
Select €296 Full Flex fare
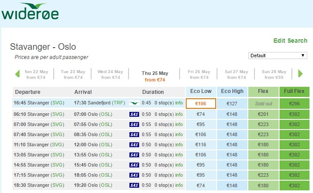click(294, 104)
